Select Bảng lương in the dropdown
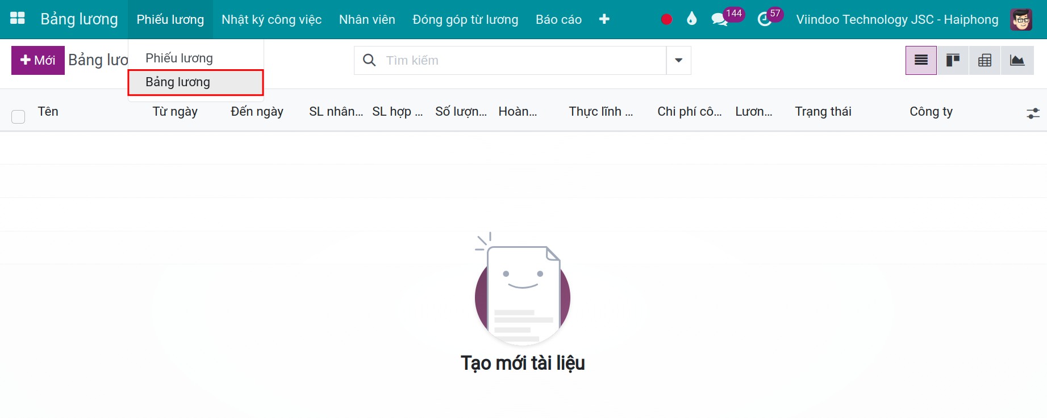The image size is (1047, 418). pos(195,82)
